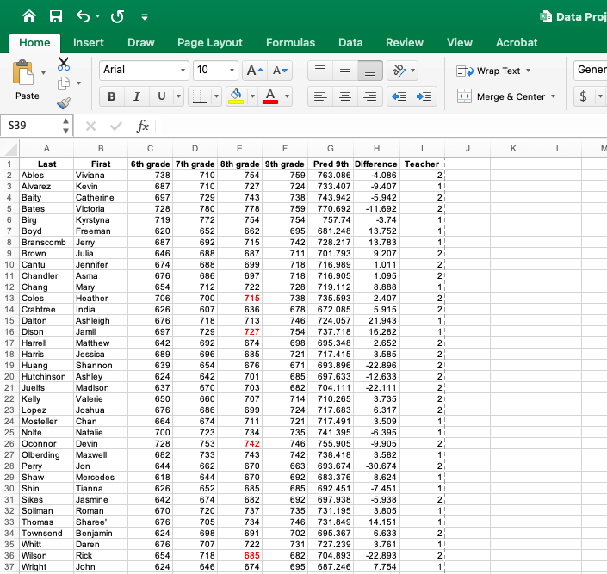
Task: Save the workbook with the floppy disk icon
Action: [56, 16]
